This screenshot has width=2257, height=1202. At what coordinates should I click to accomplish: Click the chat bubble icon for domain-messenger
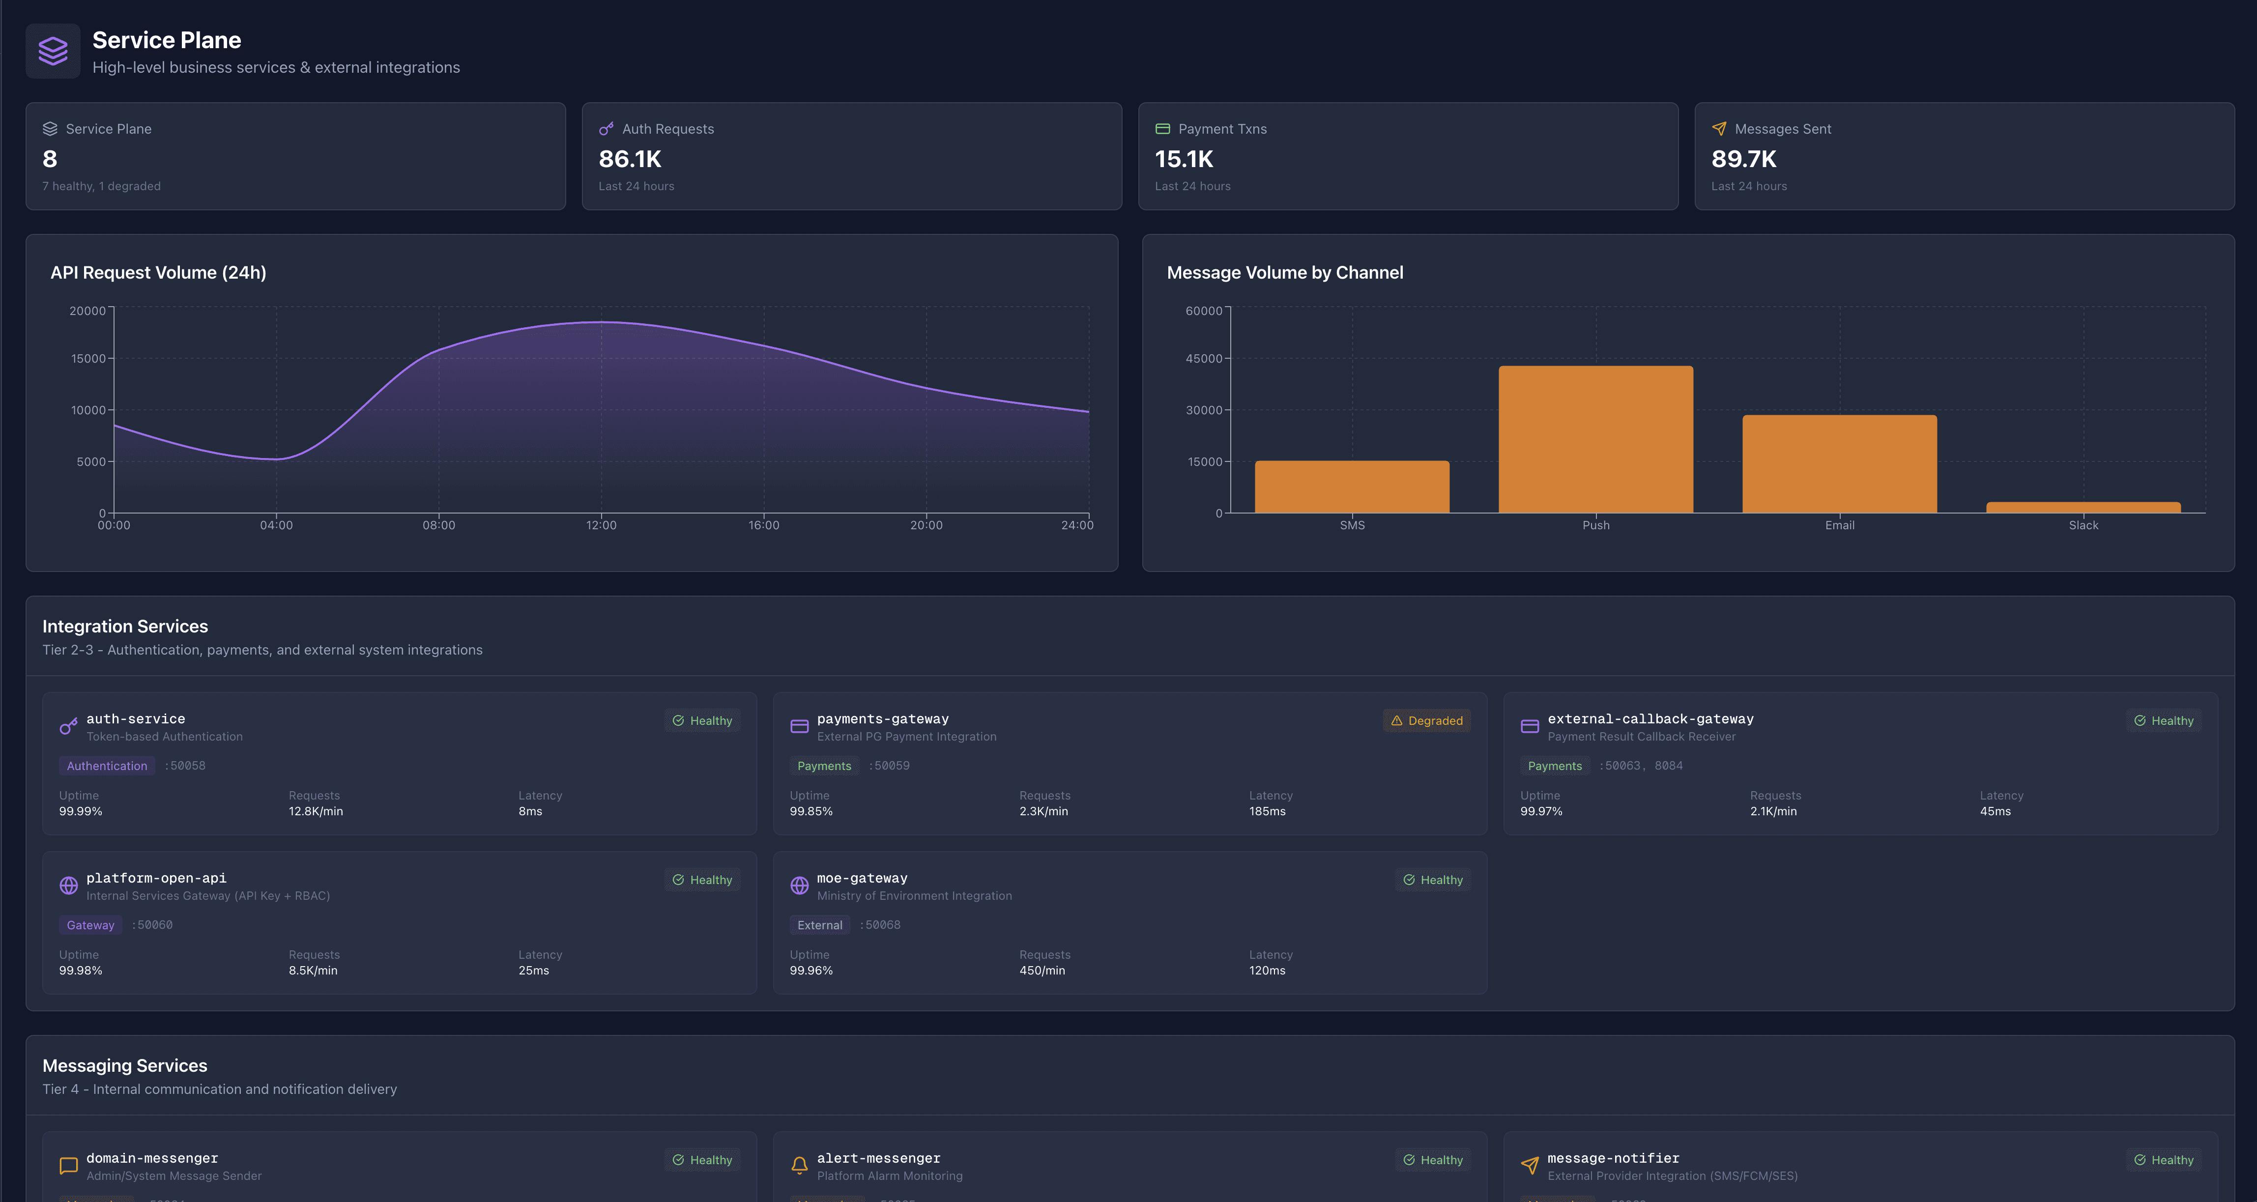pos(68,1166)
